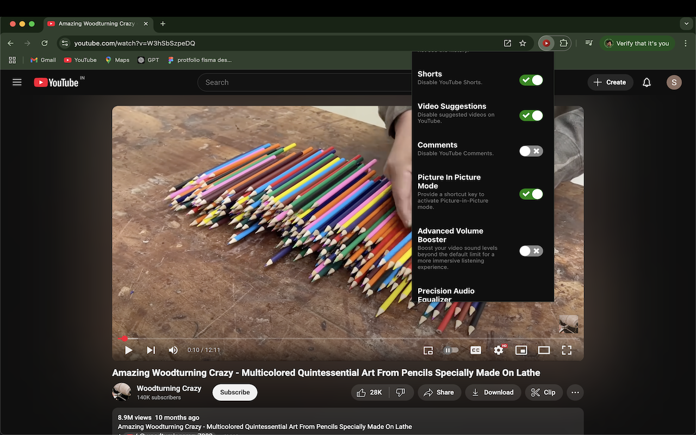Open the YouTube notifications bell
This screenshot has width=696, height=435.
[x=647, y=82]
